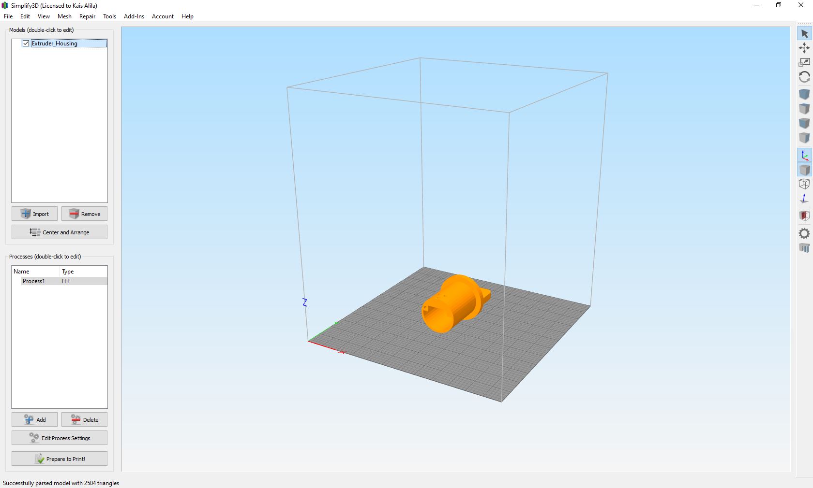
Task: Open the Tools menu
Action: 109,16
